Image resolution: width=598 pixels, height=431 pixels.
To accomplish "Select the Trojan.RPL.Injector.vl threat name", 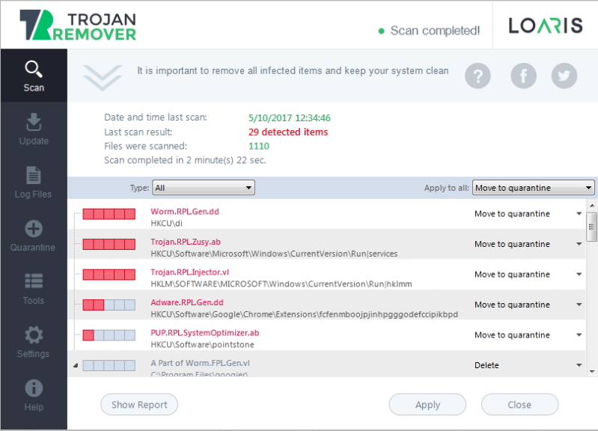I will pyautogui.click(x=190, y=272).
